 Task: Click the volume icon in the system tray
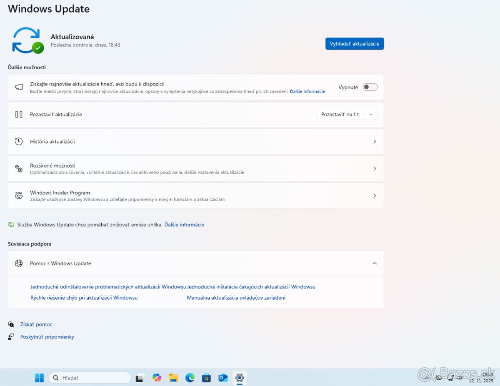pos(460,378)
